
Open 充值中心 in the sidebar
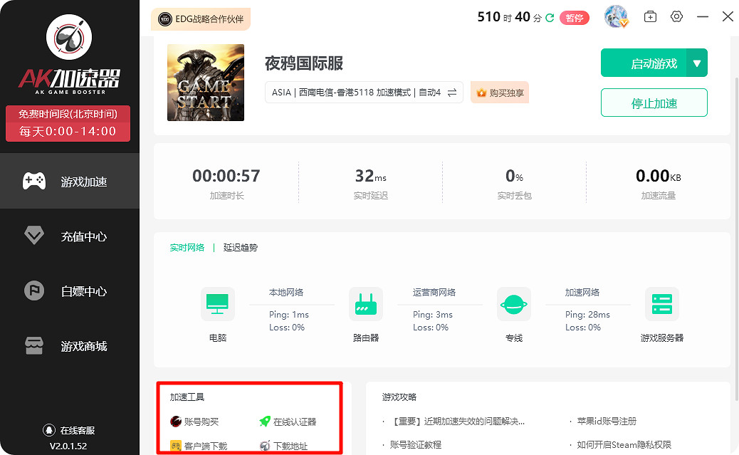[x=69, y=236]
